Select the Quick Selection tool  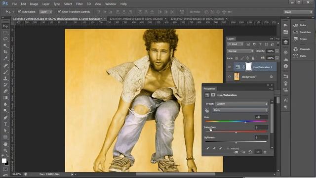point(5,45)
